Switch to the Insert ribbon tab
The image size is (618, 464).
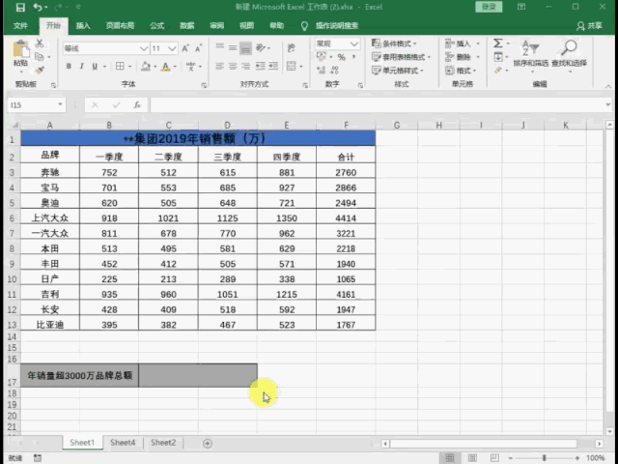click(x=83, y=26)
